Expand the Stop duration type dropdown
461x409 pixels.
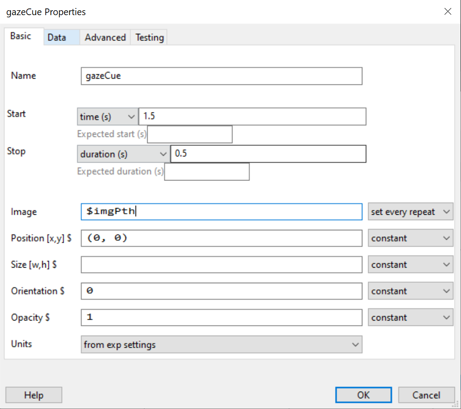(x=123, y=154)
